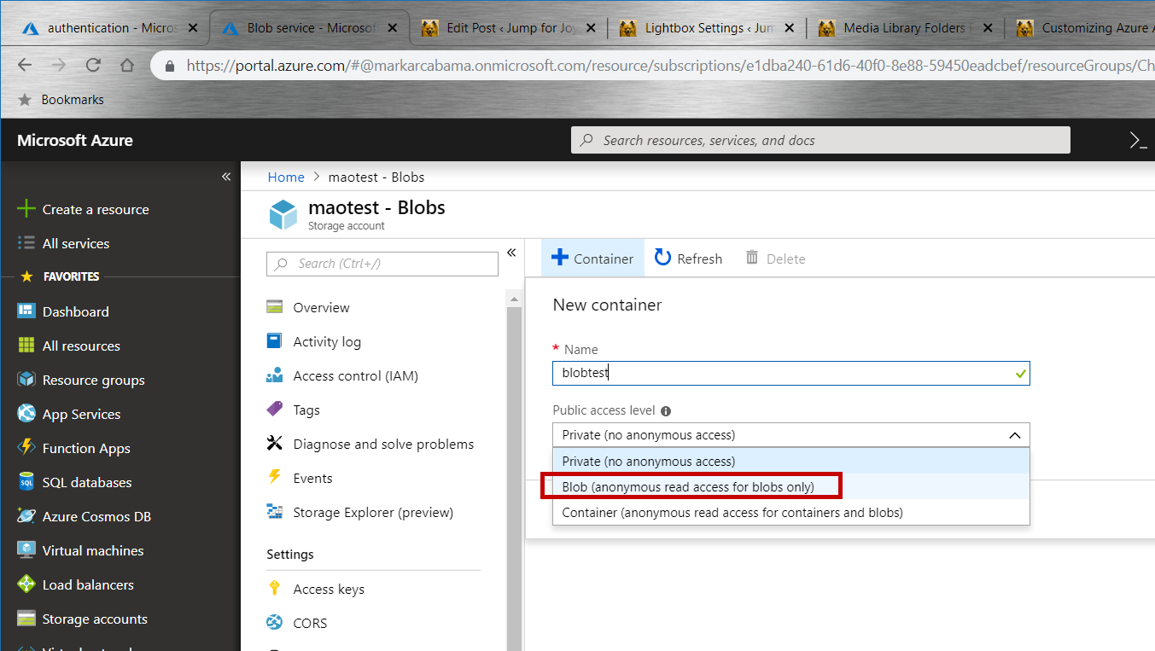Click the Function Apps lightning icon

coord(26,448)
